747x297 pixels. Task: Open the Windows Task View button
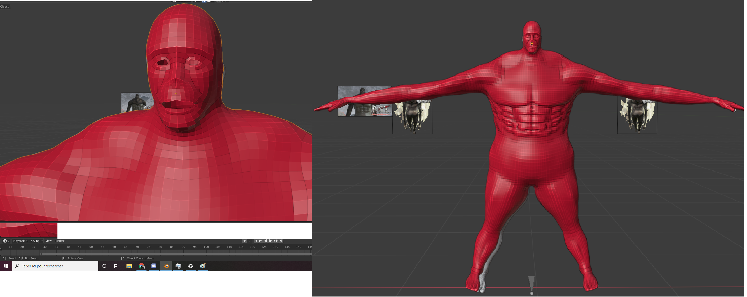pos(116,266)
